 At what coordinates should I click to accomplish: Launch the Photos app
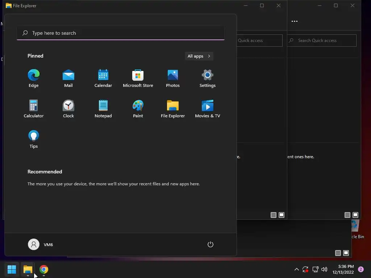coord(173,79)
